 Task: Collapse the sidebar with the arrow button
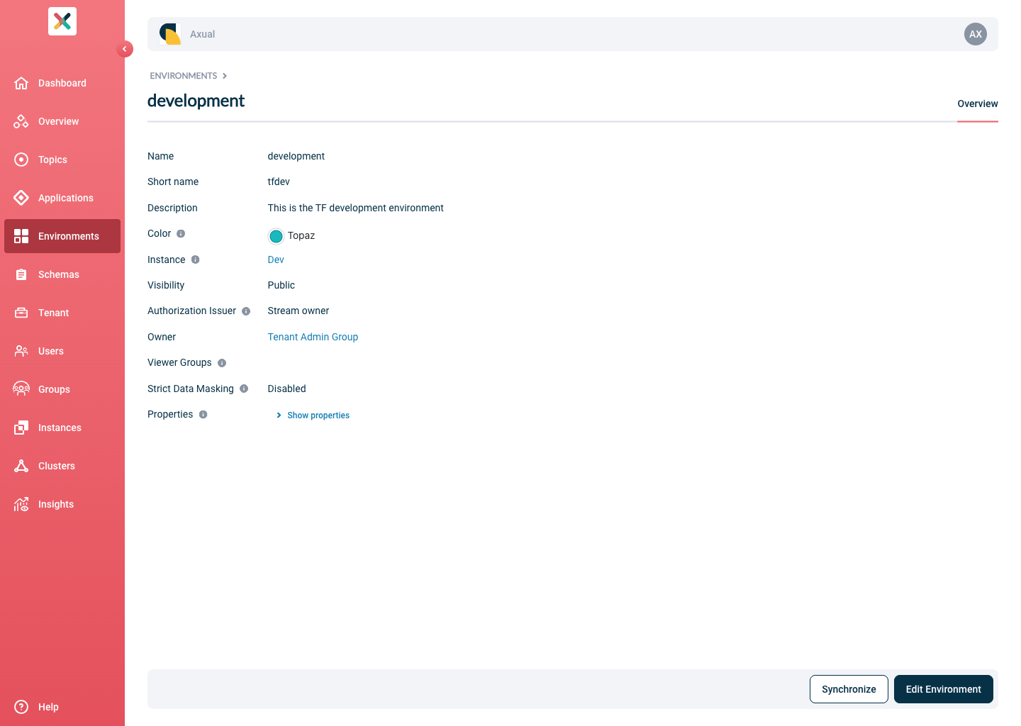[x=125, y=49]
